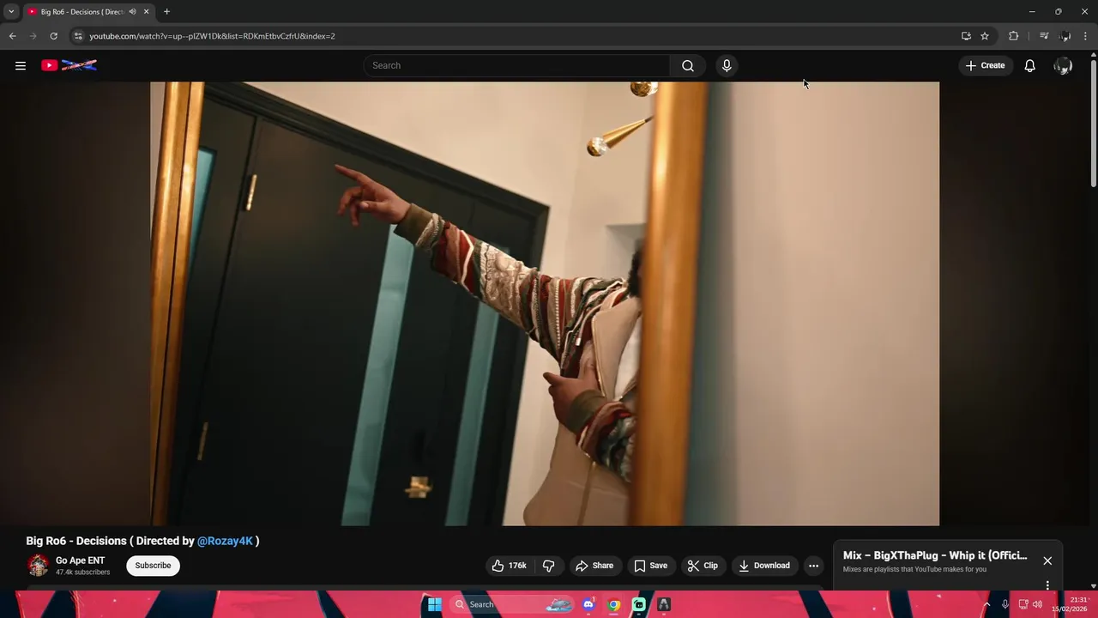1098x618 pixels.
Task: Open the Create menu
Action: tap(985, 65)
